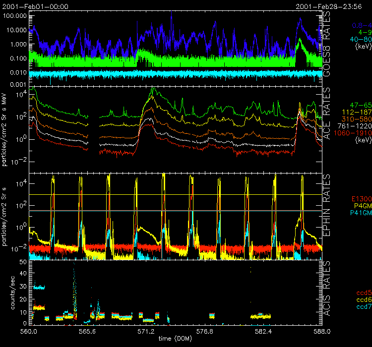Click the 571.2 tick on time axis
The image size is (372, 347).
146,331
